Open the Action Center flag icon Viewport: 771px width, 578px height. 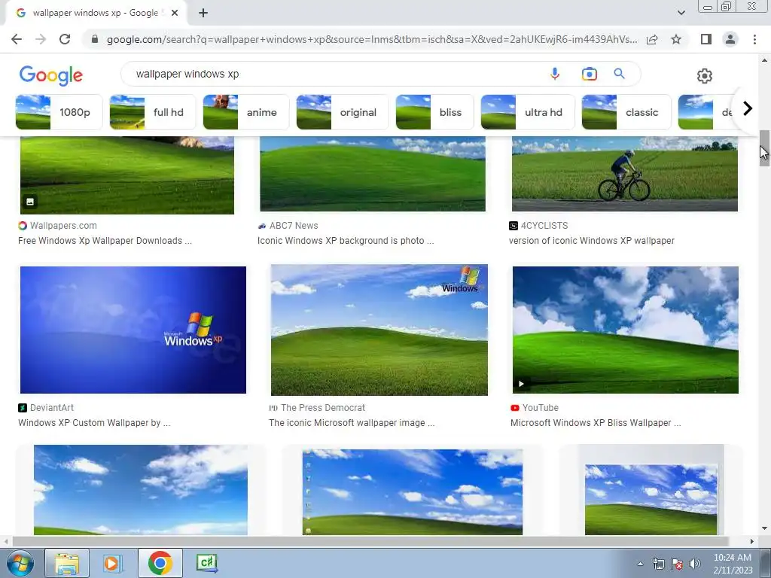[x=677, y=564]
